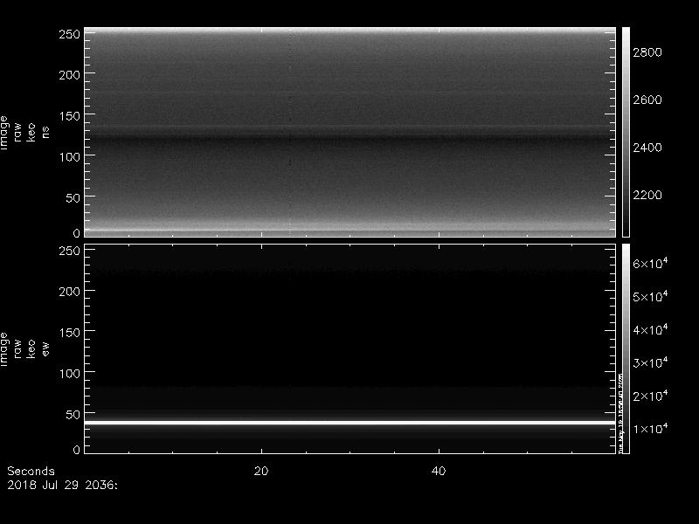699x524 pixels.
Task: Click the ew keogram plot image
Action: (x=350, y=348)
